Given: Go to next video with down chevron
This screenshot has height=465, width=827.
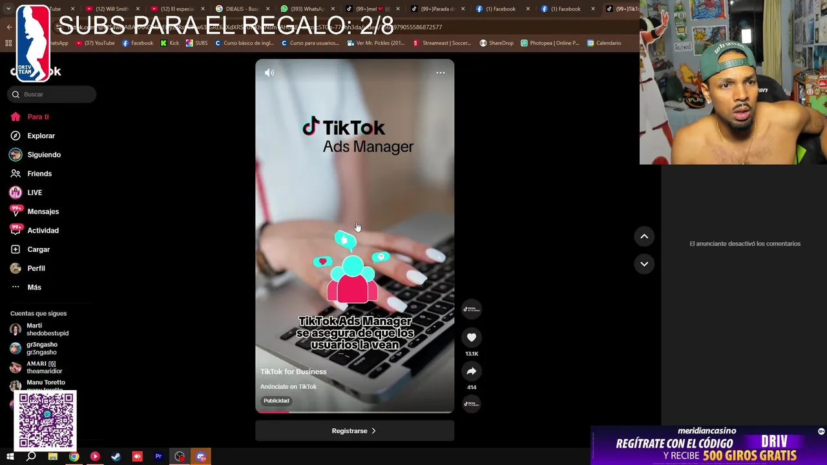Looking at the screenshot, I should coord(644,263).
